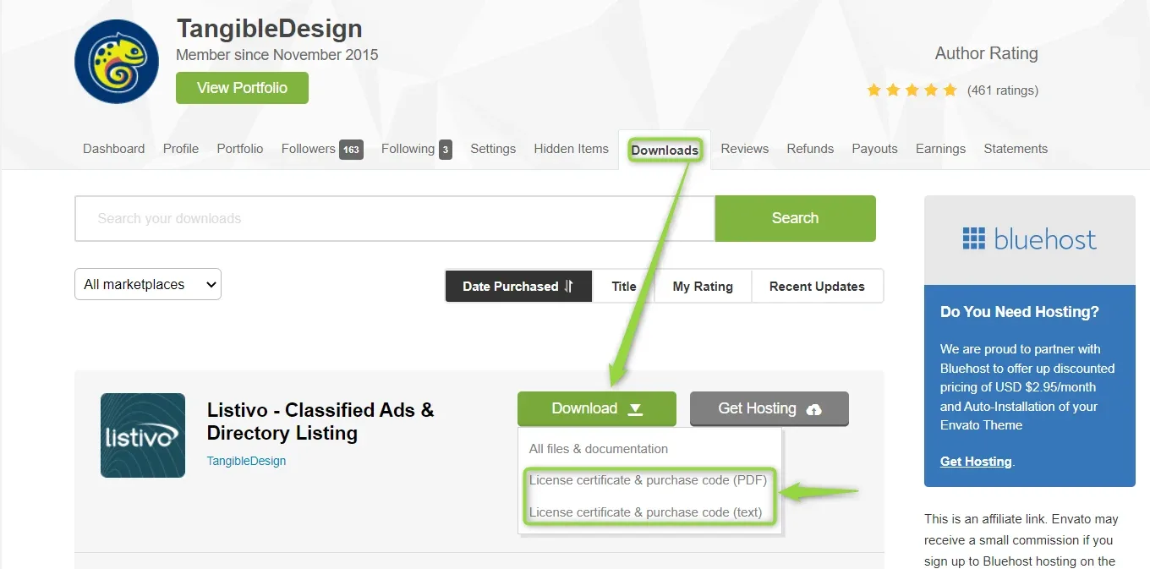Viewport: 1150px width, 569px height.
Task: Focus the Search your downloads field
Action: (x=395, y=219)
